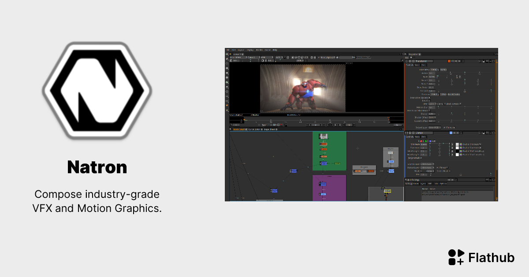The image size is (529, 277).
Task: Open the Node tab in Transform properties
Action: [x=417, y=65]
